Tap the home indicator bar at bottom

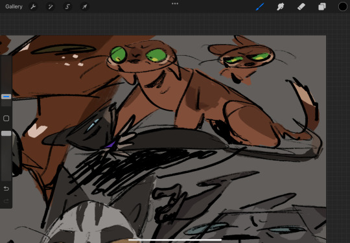pos(175,240)
